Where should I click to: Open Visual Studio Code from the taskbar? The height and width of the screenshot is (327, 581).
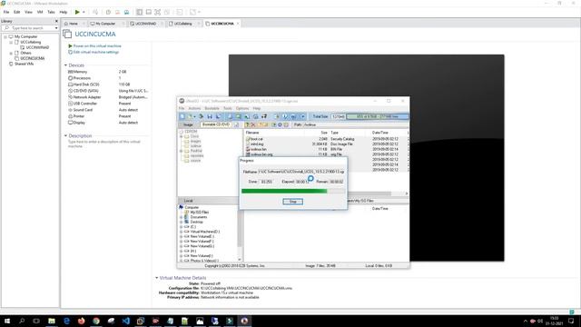125,321
